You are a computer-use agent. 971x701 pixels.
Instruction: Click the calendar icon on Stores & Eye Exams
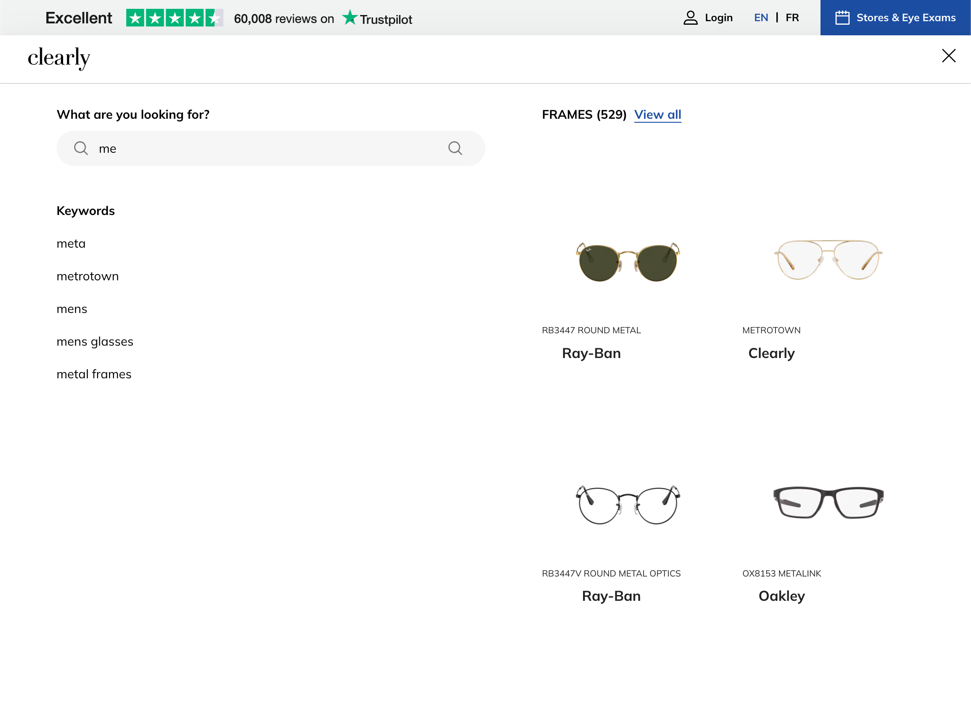click(843, 17)
